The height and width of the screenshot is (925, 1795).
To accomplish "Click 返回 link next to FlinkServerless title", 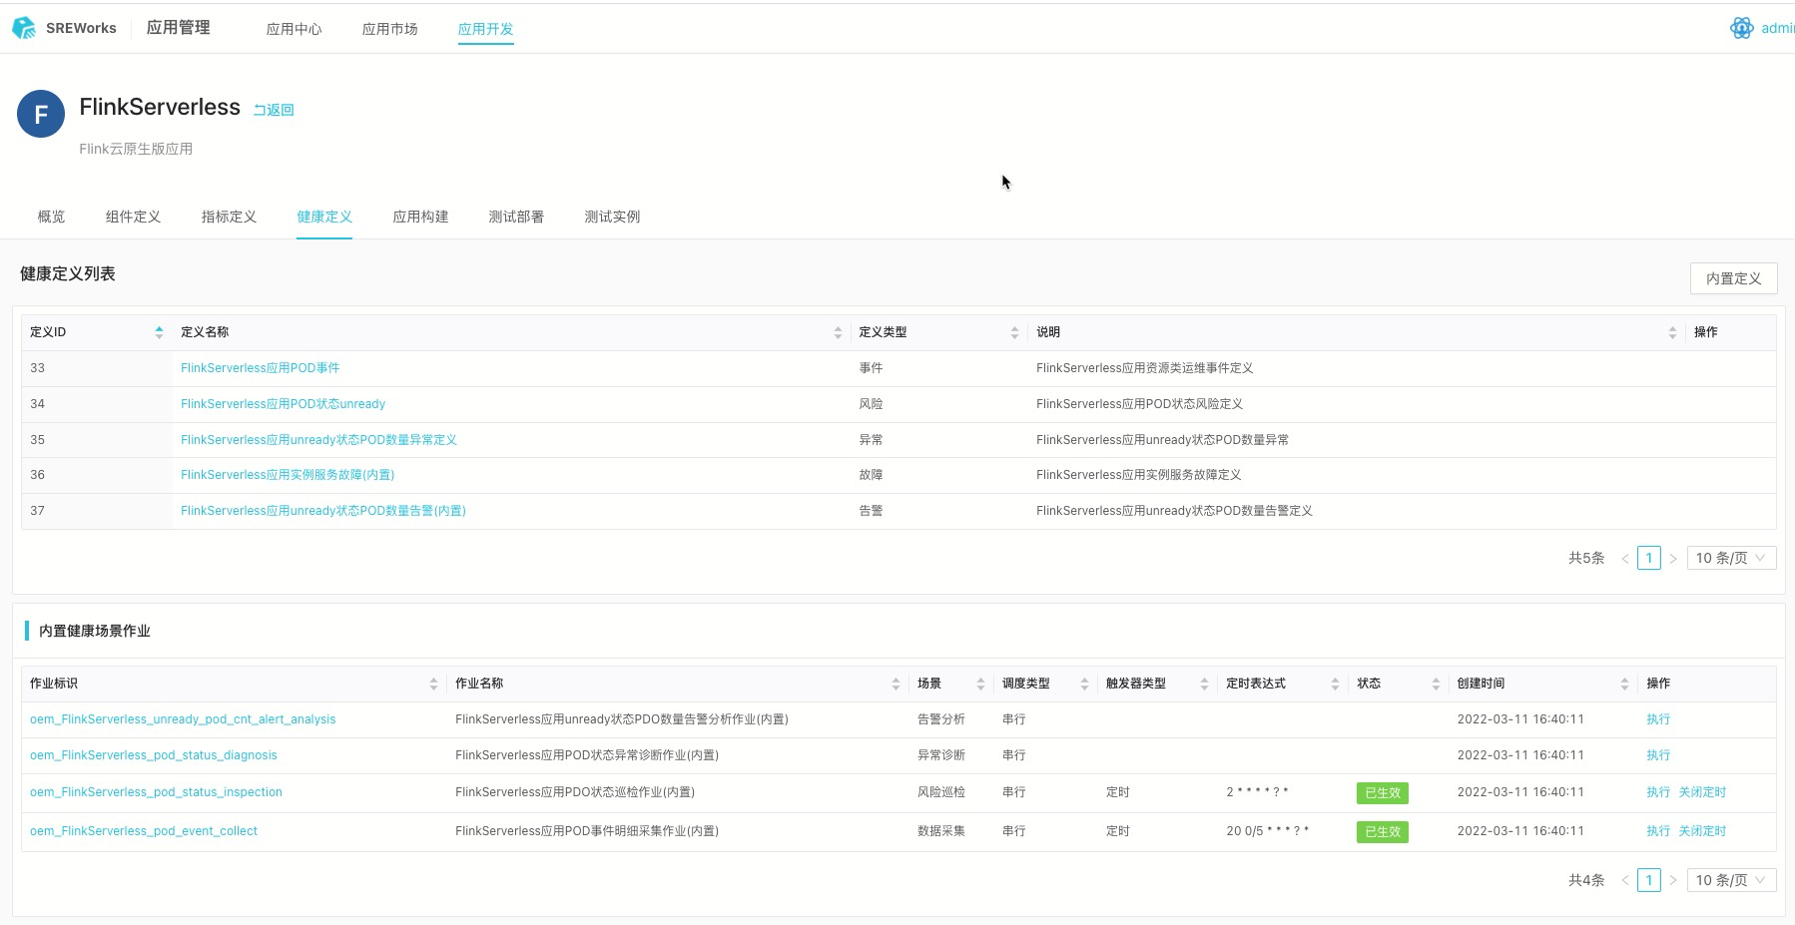I will pyautogui.click(x=274, y=110).
